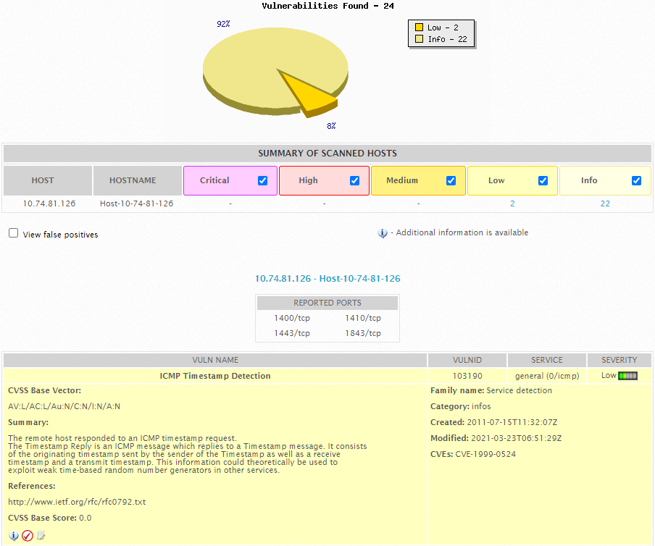Click the info icon below CVSS Base Score
Screen dimensions: 655x546
coord(13,536)
